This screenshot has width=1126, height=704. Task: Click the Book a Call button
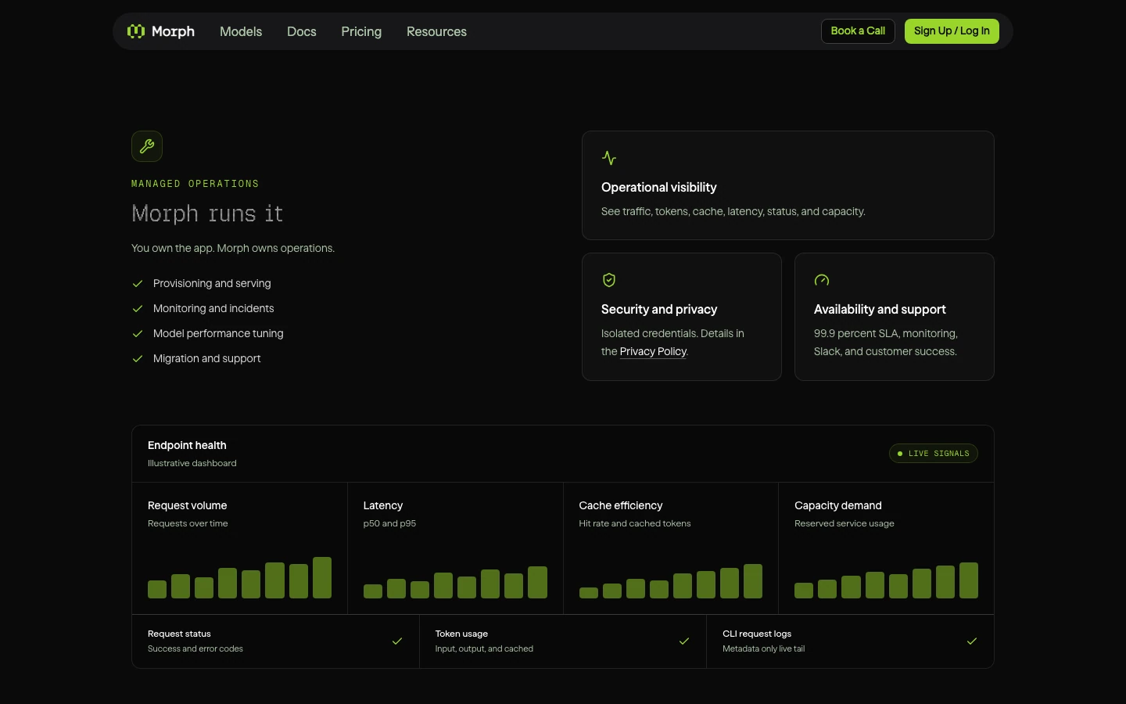[x=858, y=31]
